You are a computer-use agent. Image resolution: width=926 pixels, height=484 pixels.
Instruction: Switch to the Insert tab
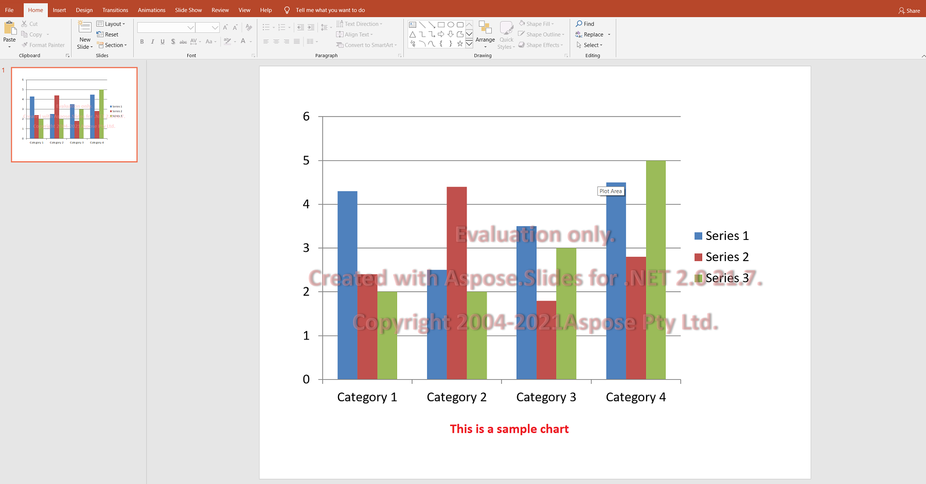point(59,10)
